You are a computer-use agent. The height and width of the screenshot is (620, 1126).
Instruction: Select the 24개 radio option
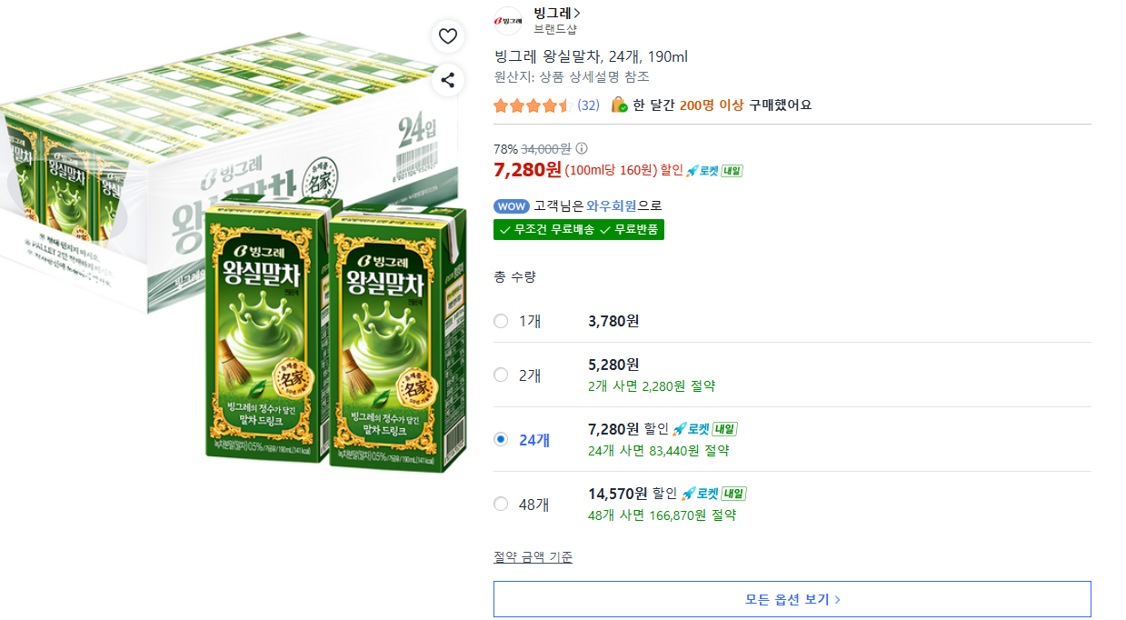tap(501, 439)
